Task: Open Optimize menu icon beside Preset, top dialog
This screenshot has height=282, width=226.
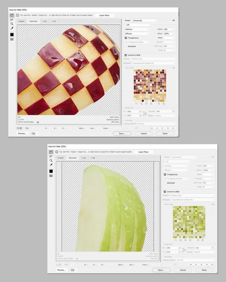Action: coord(173,20)
